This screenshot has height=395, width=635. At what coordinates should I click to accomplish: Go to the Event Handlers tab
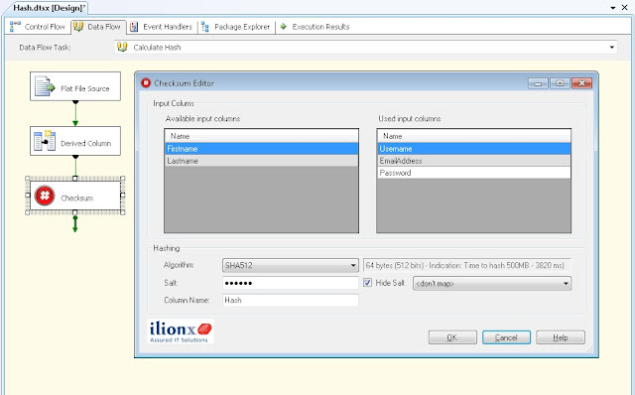161,27
